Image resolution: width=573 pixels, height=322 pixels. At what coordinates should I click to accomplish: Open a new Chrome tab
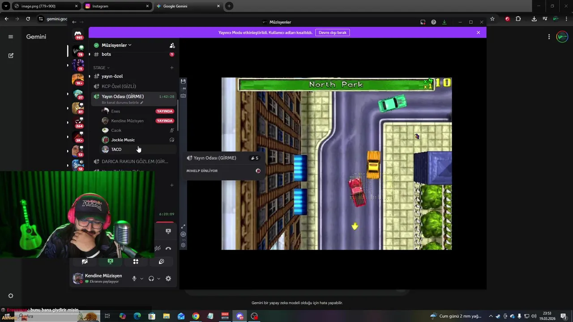click(229, 6)
